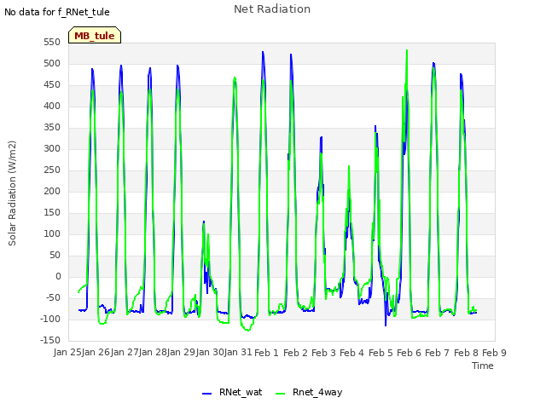Click the Jan 29 x-axis tick label

tap(181, 352)
